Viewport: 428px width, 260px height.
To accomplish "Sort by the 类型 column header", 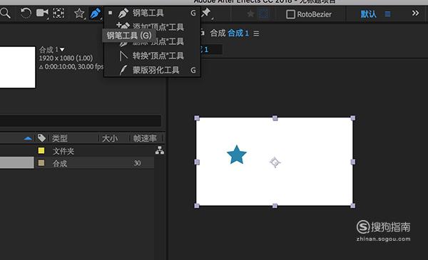I will (x=59, y=138).
